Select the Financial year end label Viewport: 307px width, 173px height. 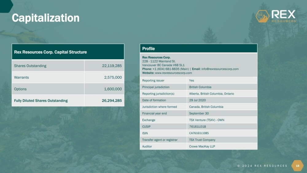[154, 113]
